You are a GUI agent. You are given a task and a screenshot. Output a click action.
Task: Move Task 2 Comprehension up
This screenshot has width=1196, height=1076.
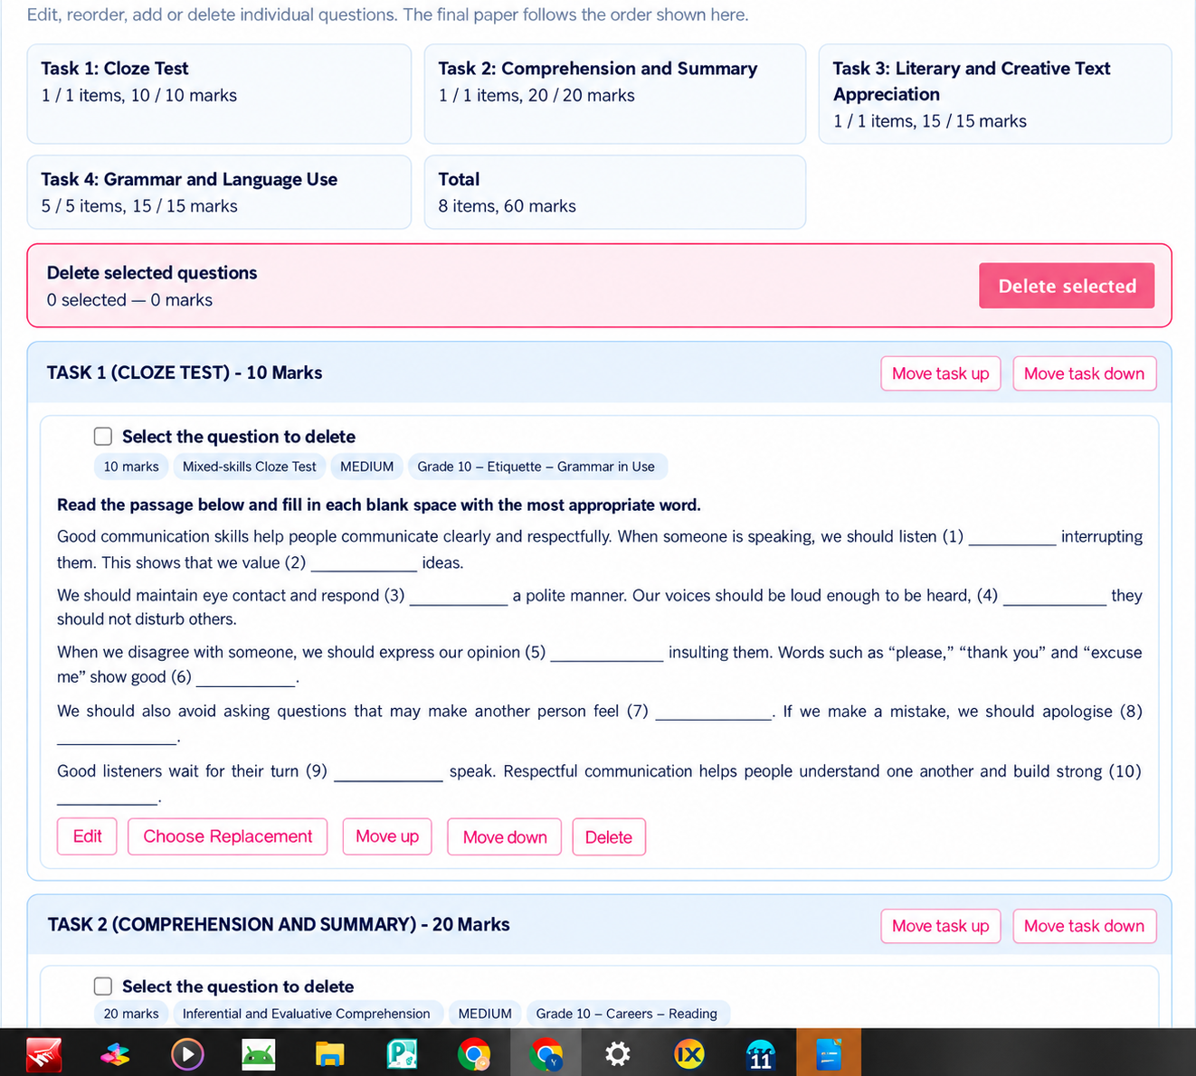(941, 926)
